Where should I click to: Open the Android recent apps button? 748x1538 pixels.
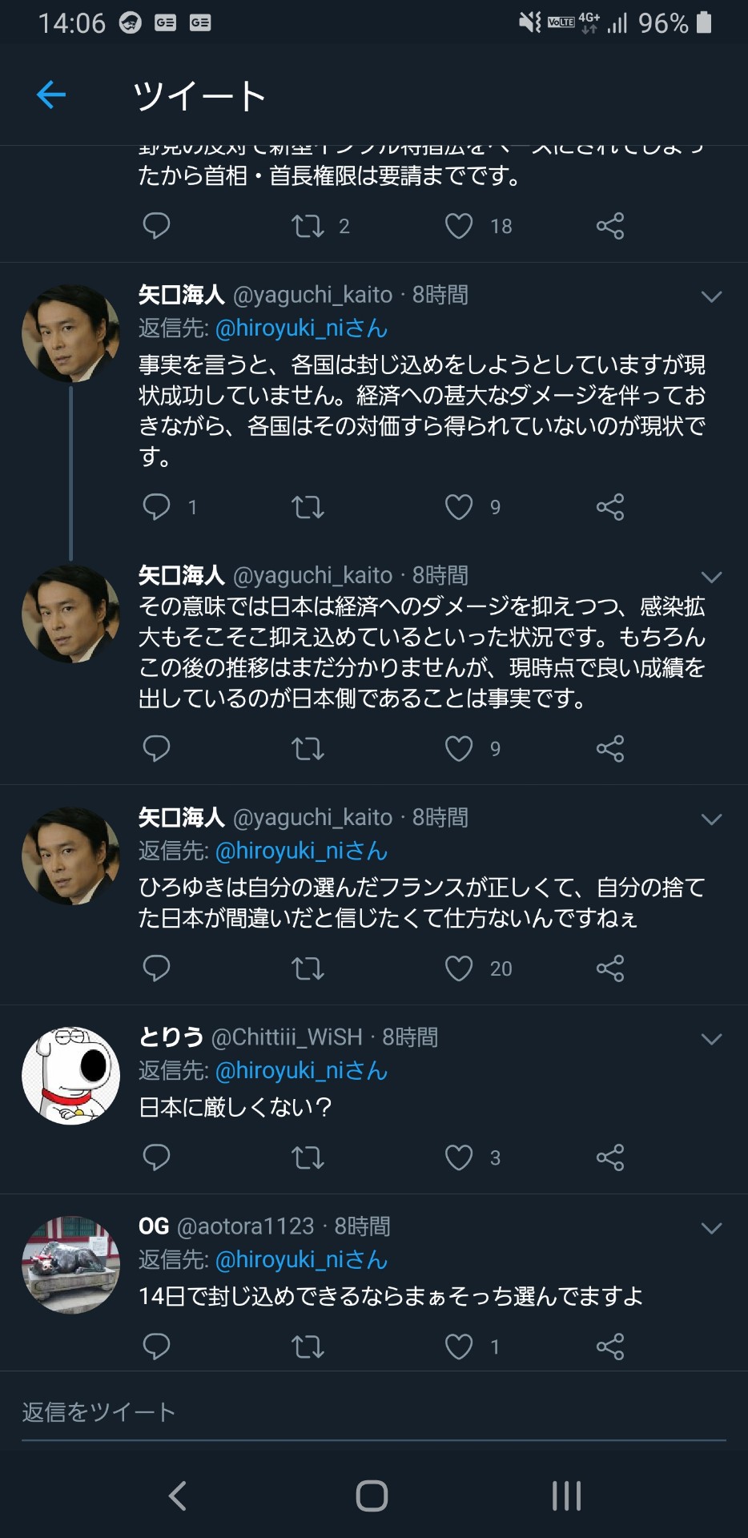pos(566,1496)
